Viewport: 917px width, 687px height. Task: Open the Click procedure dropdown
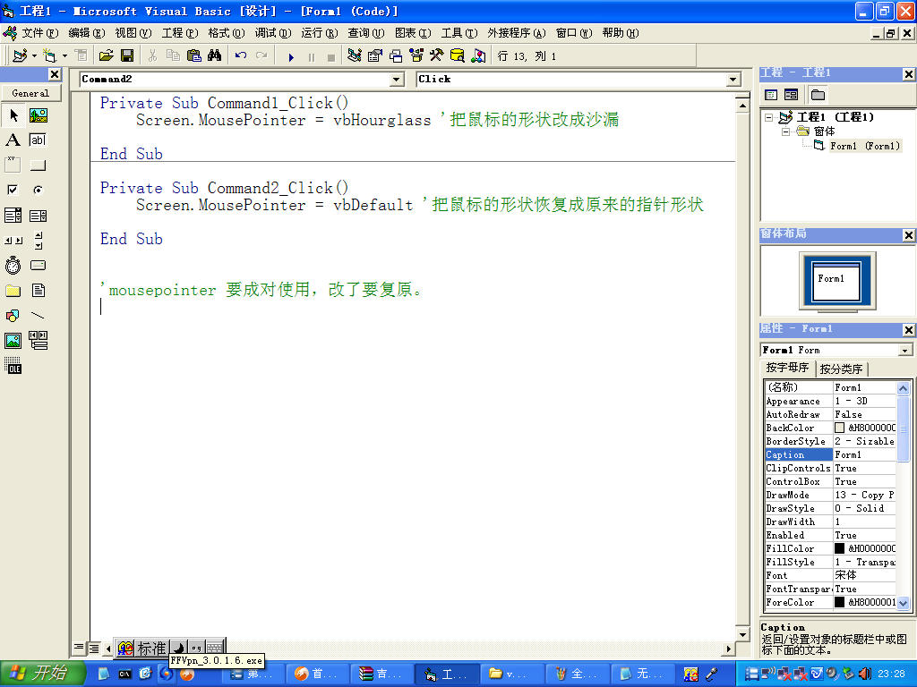[x=733, y=80]
